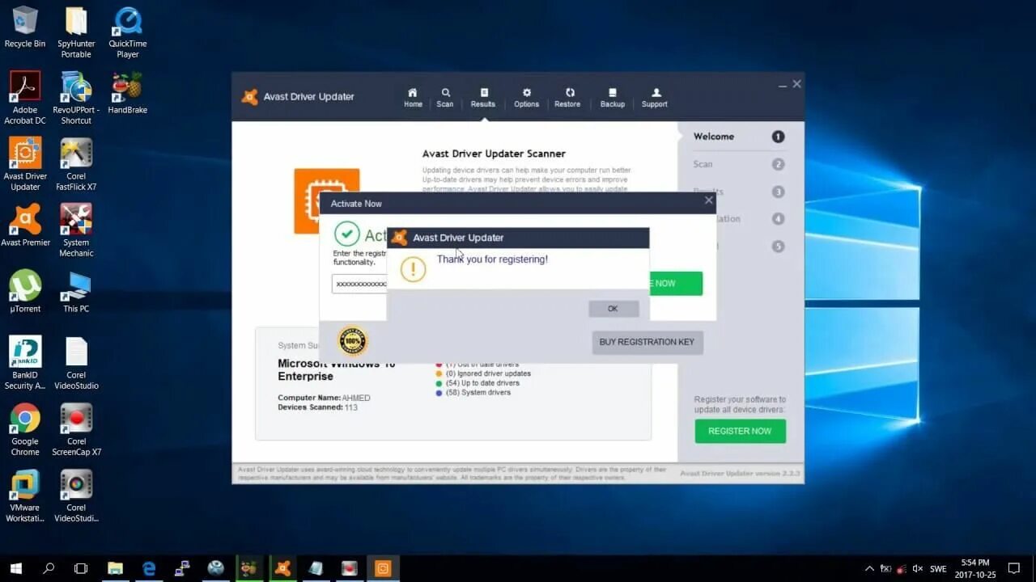Screen dimensions: 1036x582
Task: Open Task View on taskbar
Action: [81, 568]
